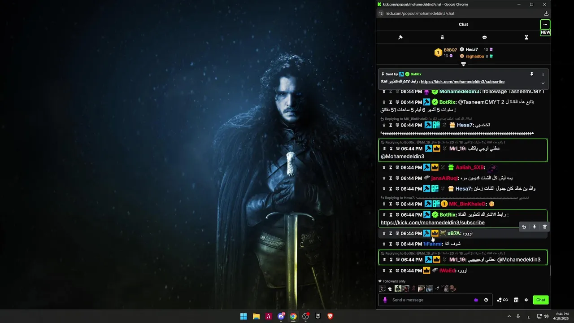Screen dimensions: 574x323
Task: Select the first emote thumbnail in the emote row
Action: pyautogui.click(x=382, y=288)
